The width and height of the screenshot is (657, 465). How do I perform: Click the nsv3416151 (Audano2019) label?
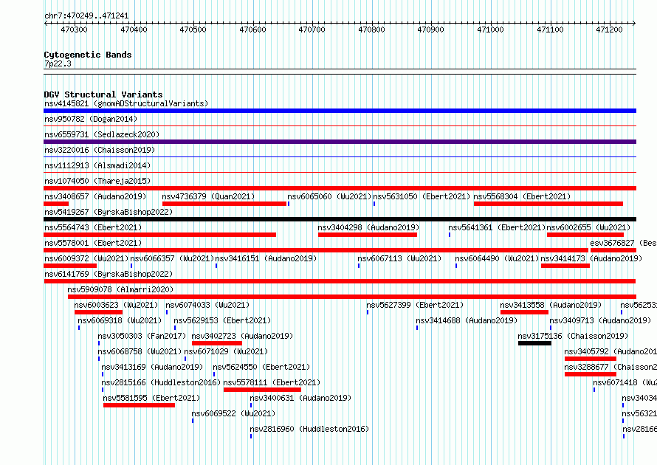tap(266, 258)
